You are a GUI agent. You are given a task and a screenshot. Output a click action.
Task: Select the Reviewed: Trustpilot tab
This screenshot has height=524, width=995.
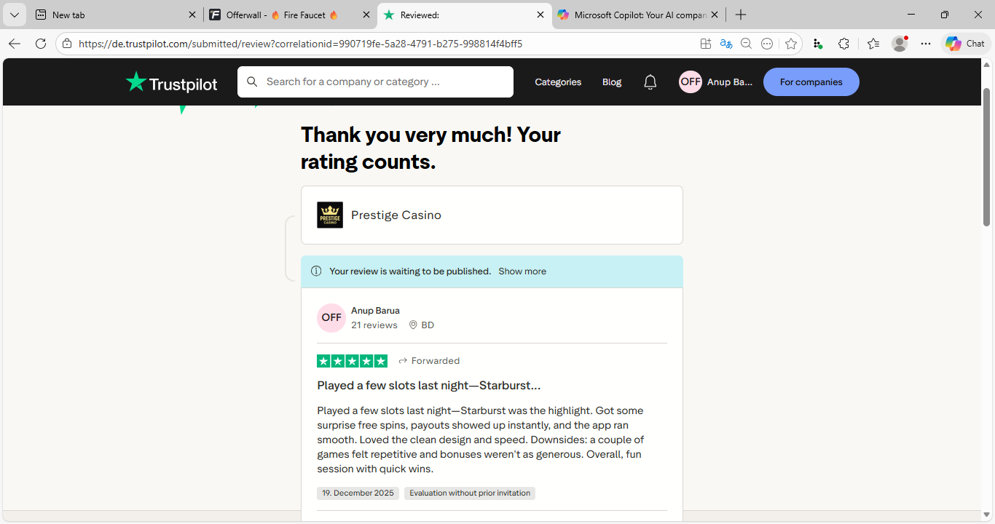coord(465,15)
